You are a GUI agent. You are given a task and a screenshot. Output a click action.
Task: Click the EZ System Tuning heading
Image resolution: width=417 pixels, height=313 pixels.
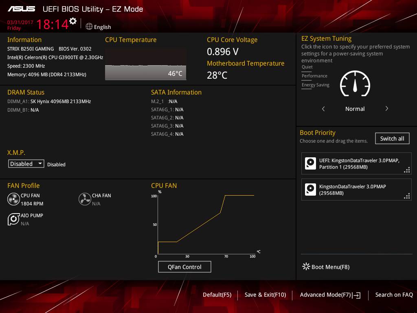click(x=326, y=39)
